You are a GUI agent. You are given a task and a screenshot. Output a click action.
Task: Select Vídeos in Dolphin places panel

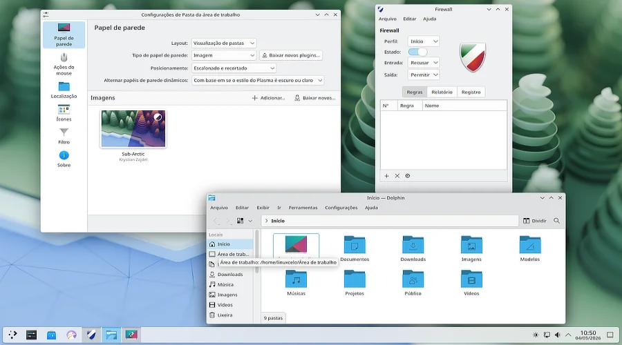point(230,304)
